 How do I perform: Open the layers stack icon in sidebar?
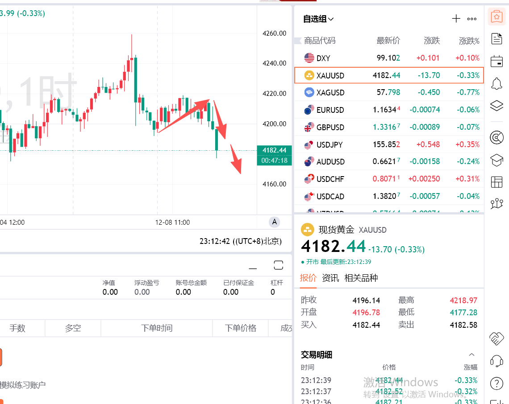coord(496,106)
